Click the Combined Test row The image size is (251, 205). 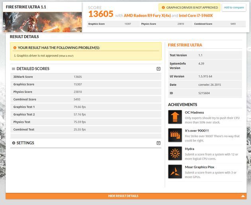[x=86, y=130]
